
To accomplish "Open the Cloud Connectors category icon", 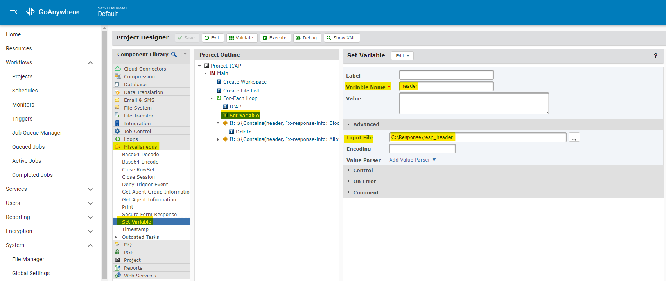I will coord(117,69).
